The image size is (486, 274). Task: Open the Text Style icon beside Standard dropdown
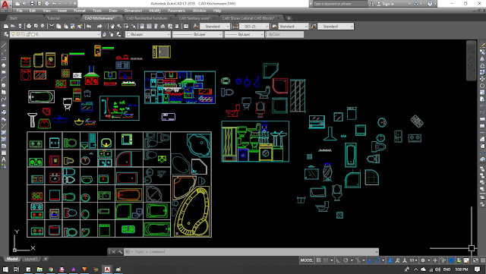(x=196, y=27)
